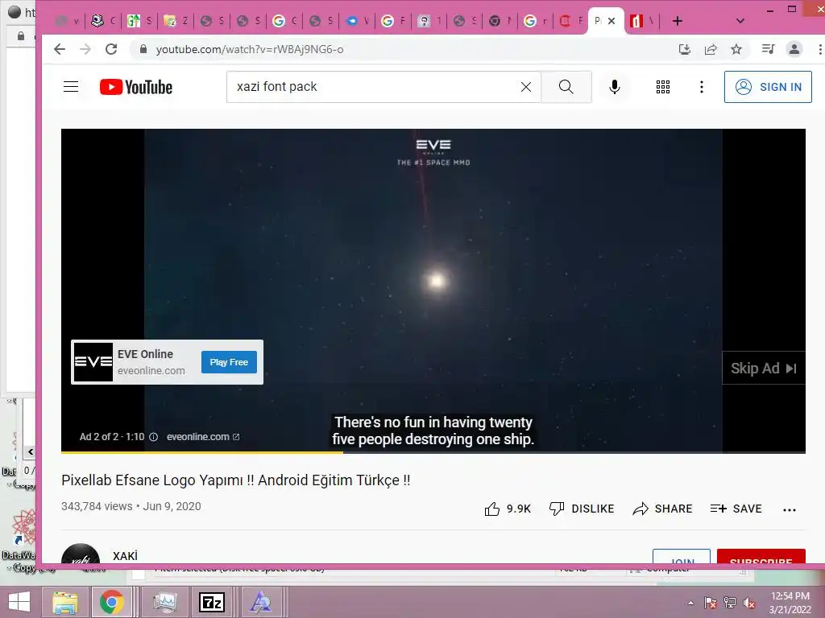825x618 pixels.
Task: Open File Explorer from taskbar
Action: (65, 602)
